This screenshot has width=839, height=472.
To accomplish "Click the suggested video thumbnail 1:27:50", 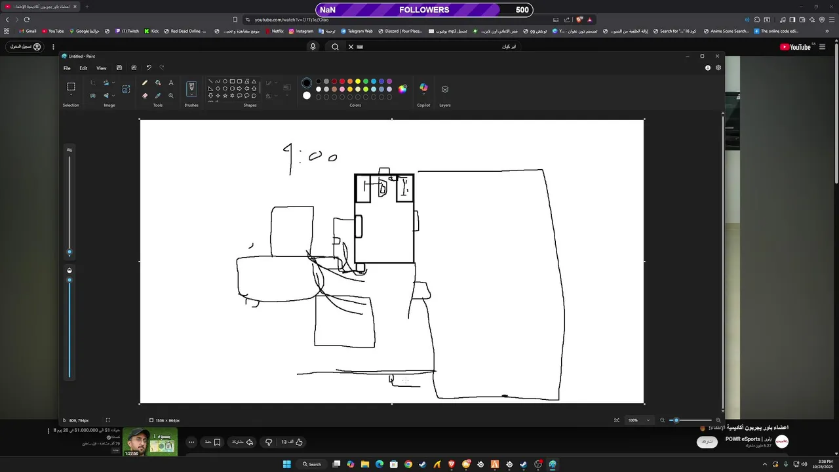I will [x=150, y=441].
